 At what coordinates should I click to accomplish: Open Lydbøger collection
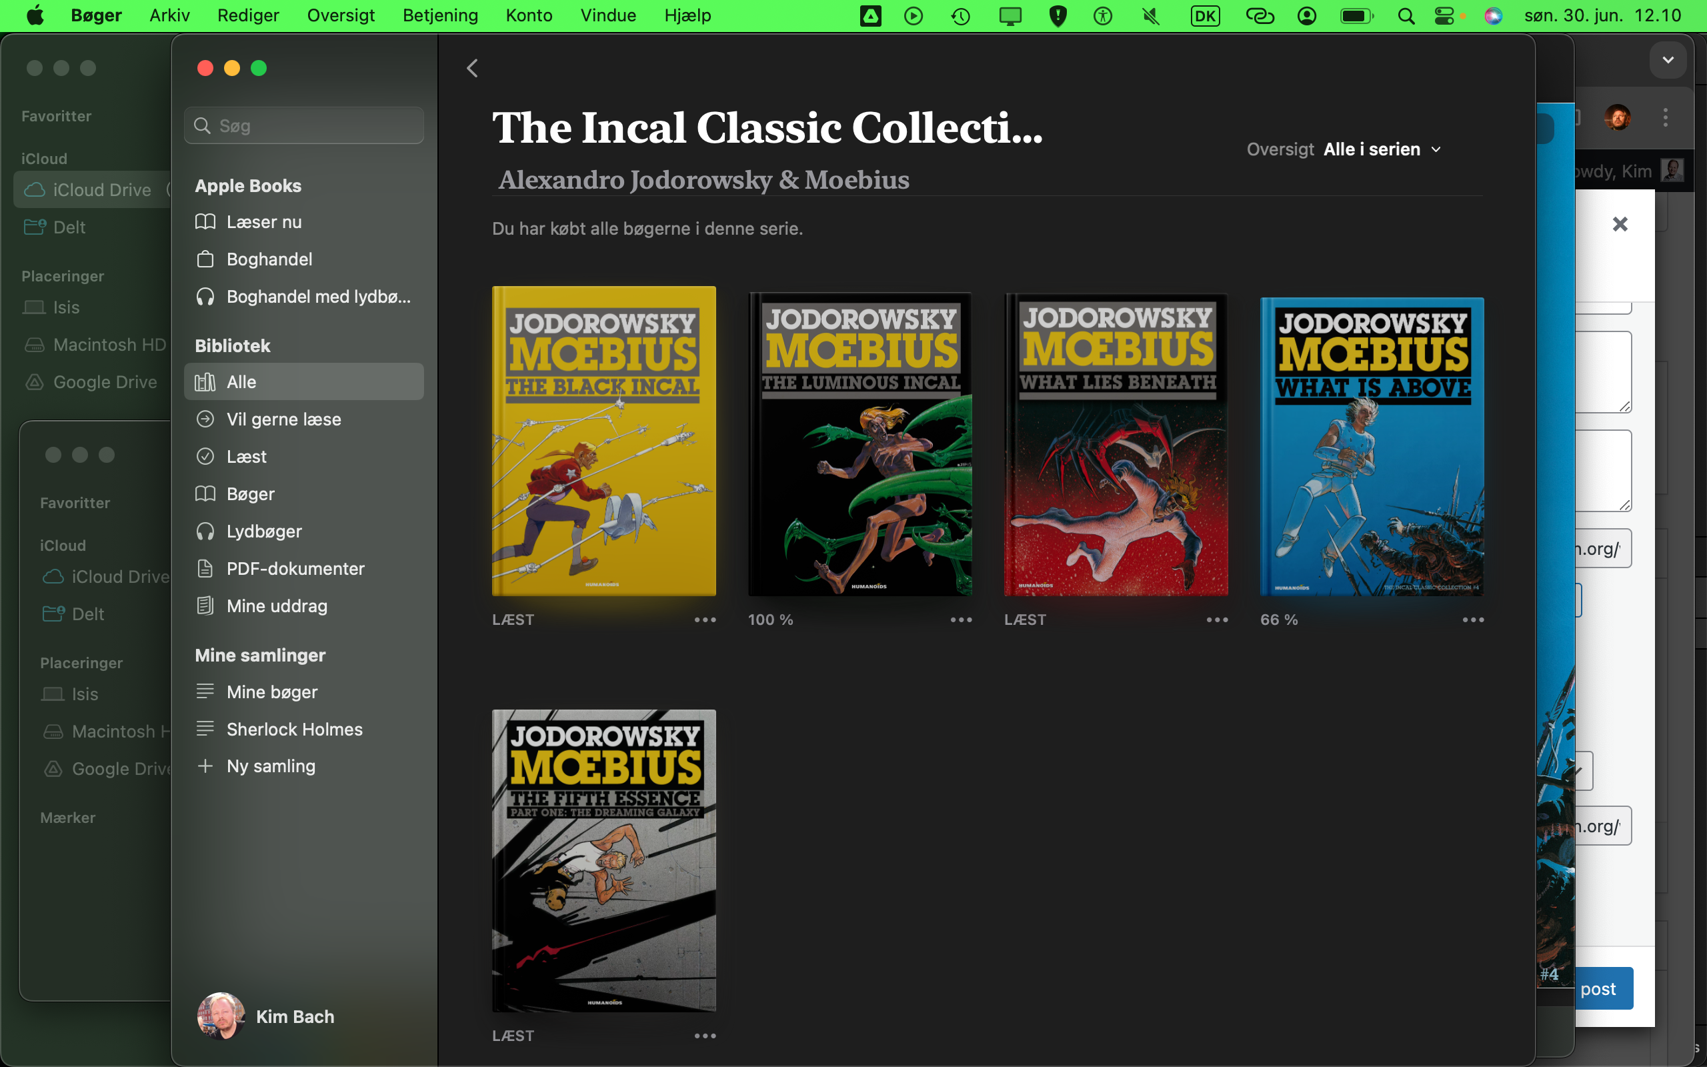coord(304,531)
